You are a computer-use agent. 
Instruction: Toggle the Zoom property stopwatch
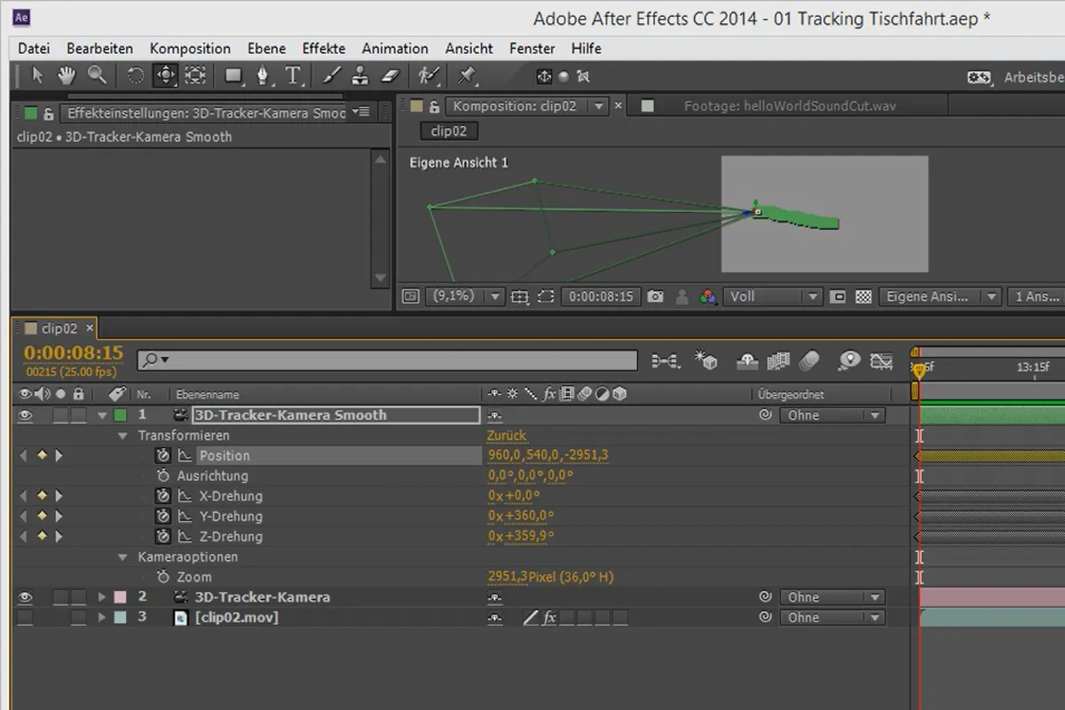coord(163,577)
